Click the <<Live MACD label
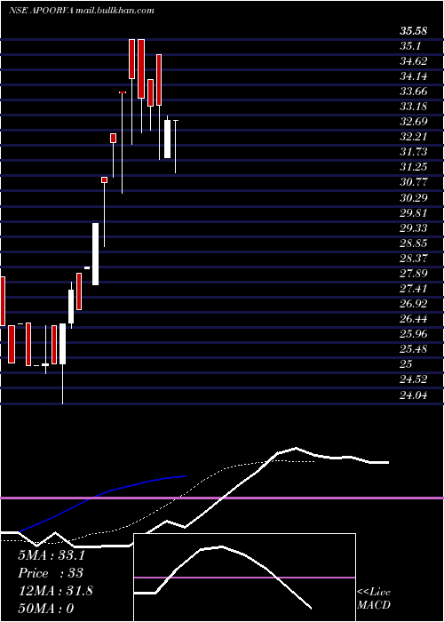 tap(374, 599)
